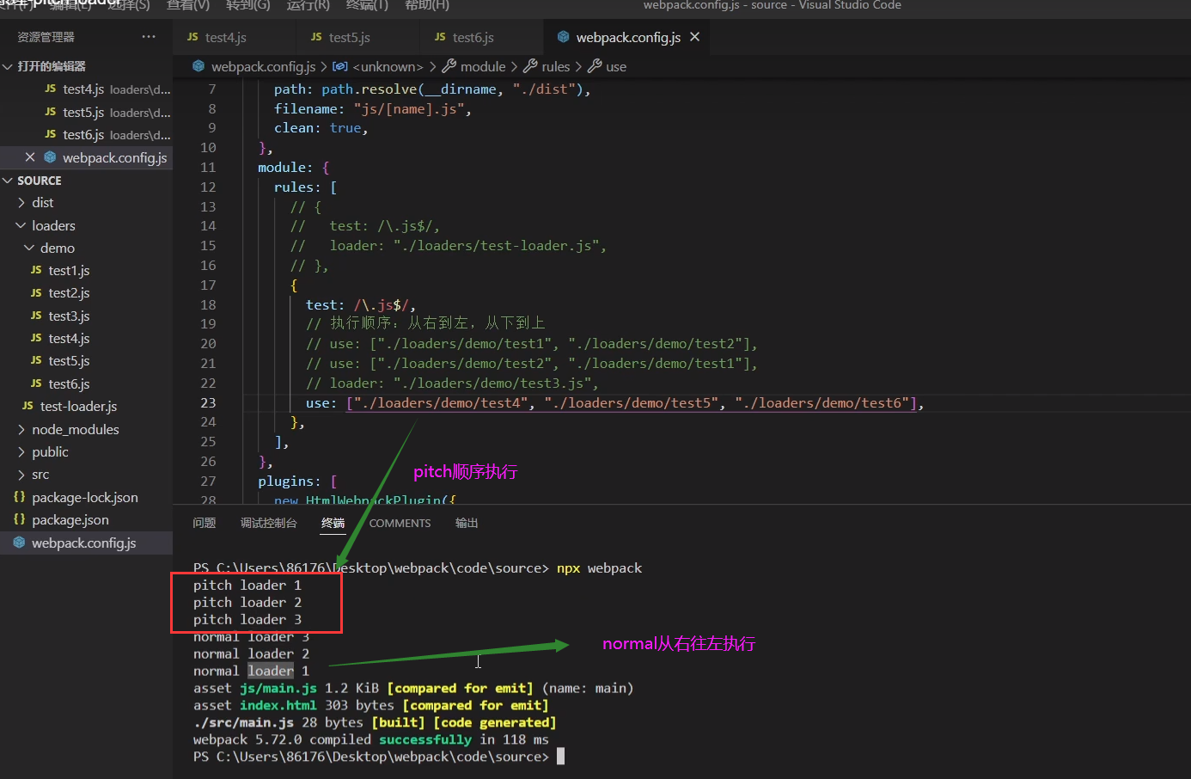The image size is (1191, 779).
Task: Close webpack.config.js in open editors list
Action: pos(30,157)
